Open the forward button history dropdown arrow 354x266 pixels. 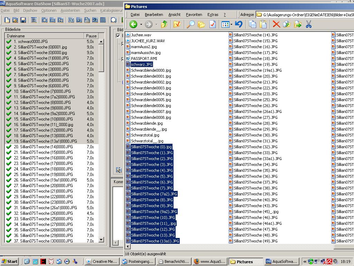156,24
